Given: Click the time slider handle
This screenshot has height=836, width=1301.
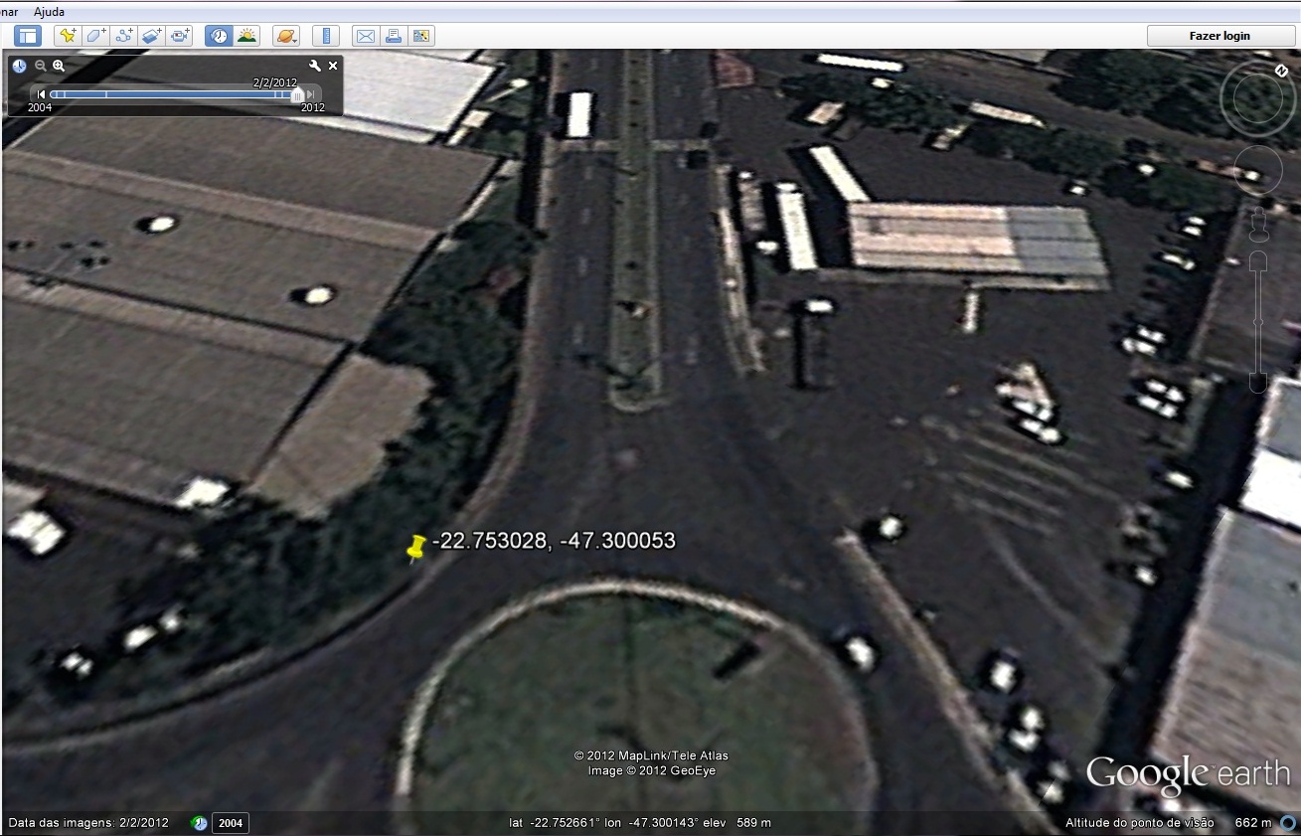Looking at the screenshot, I should click(x=296, y=94).
